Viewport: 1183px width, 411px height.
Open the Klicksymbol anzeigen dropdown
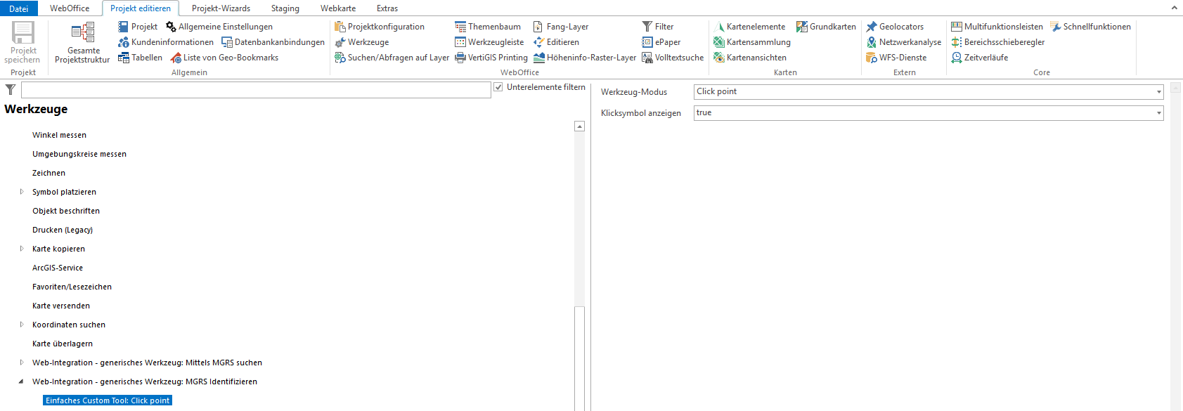(929, 112)
